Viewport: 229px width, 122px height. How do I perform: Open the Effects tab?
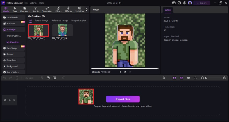(68, 10)
